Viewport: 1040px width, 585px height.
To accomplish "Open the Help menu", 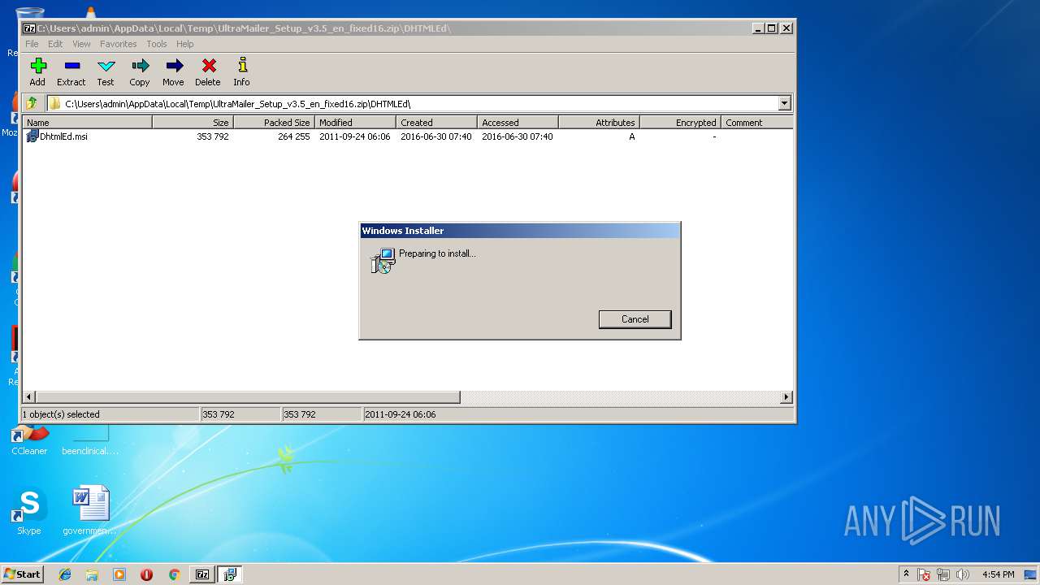I will (185, 44).
